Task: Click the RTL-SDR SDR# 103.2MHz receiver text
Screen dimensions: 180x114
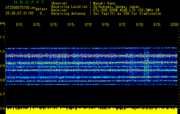Action: tap(126, 10)
